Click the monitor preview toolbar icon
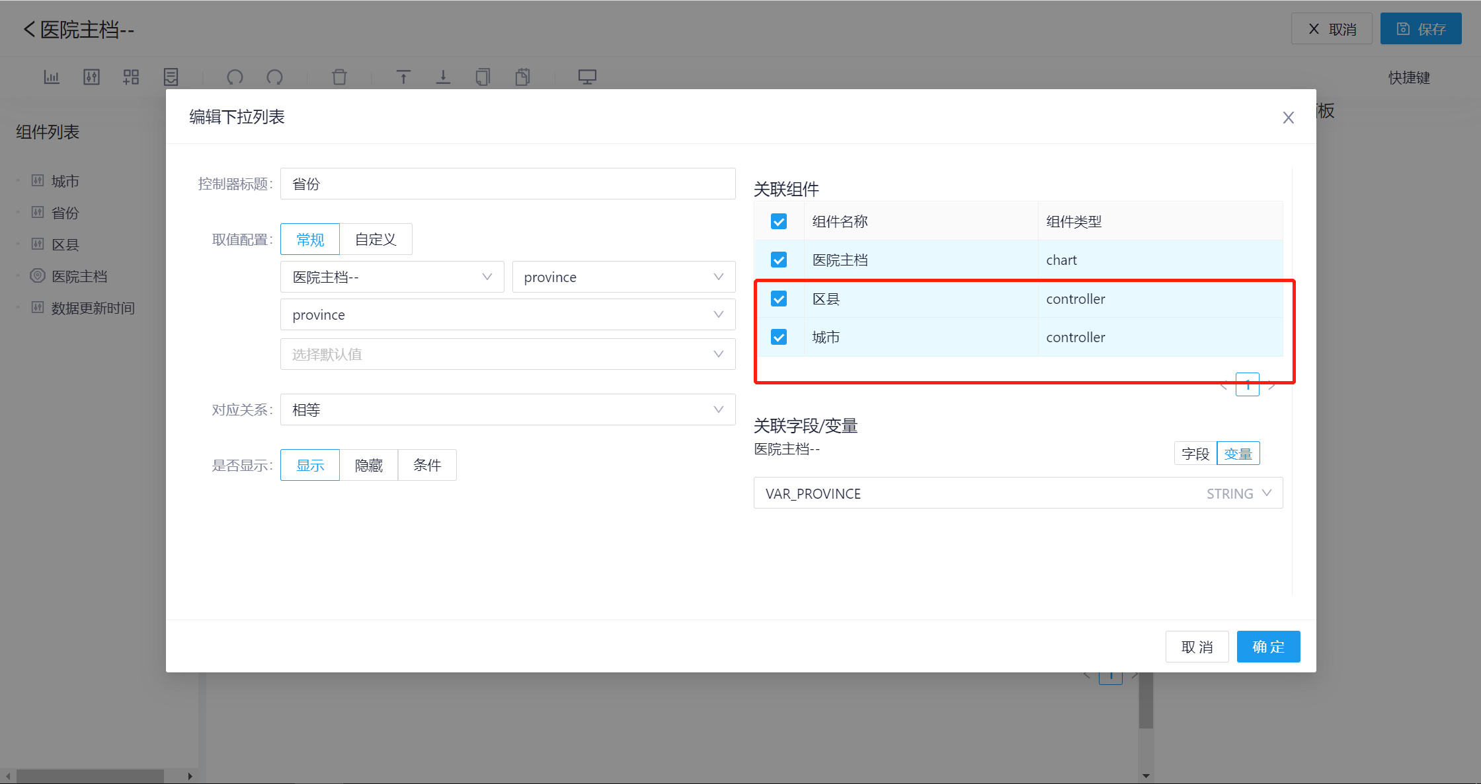Screen dimensions: 1481x784 coord(587,77)
